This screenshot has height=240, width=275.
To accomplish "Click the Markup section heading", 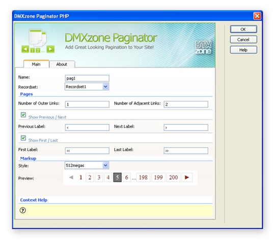I will [x=28, y=158].
